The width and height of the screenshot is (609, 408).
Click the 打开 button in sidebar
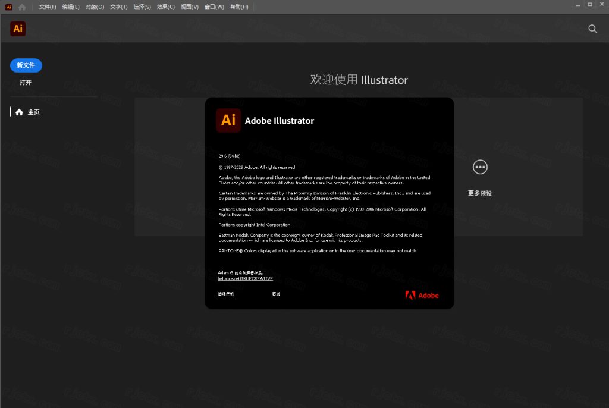click(26, 83)
